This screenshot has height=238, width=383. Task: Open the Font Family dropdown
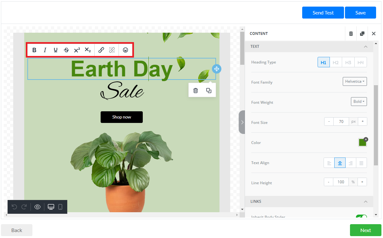[355, 81]
